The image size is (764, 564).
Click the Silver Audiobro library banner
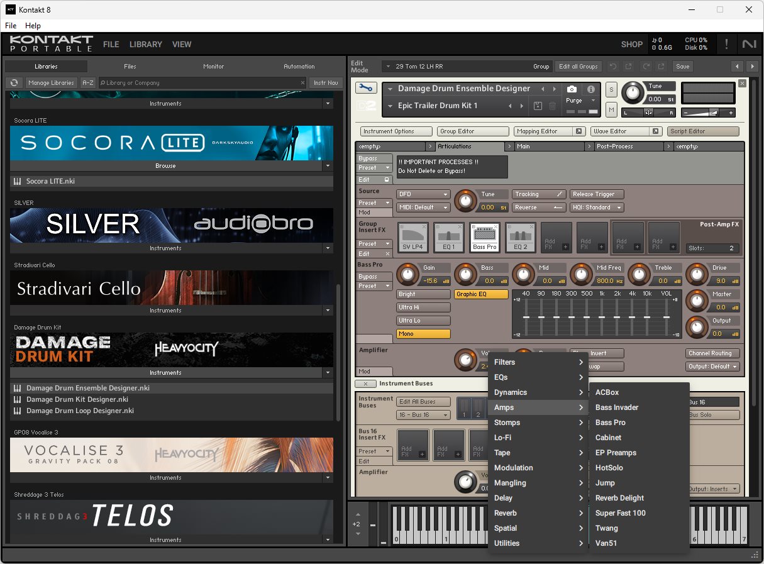coord(172,225)
